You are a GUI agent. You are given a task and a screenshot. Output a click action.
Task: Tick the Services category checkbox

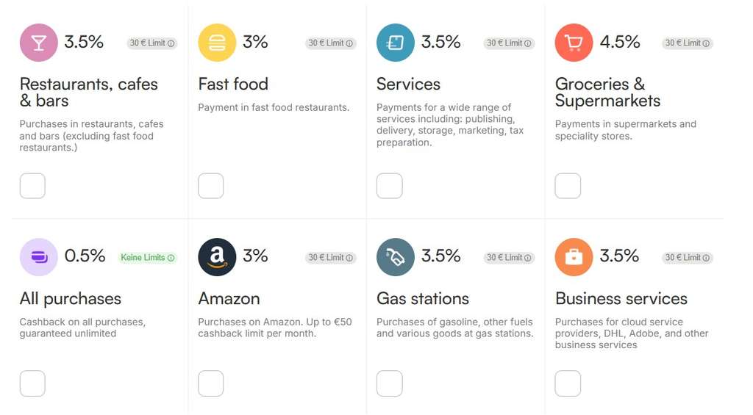390,186
